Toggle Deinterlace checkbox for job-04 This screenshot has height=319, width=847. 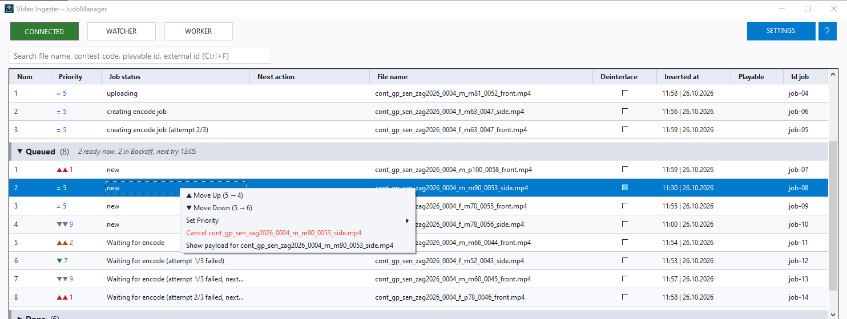[625, 93]
